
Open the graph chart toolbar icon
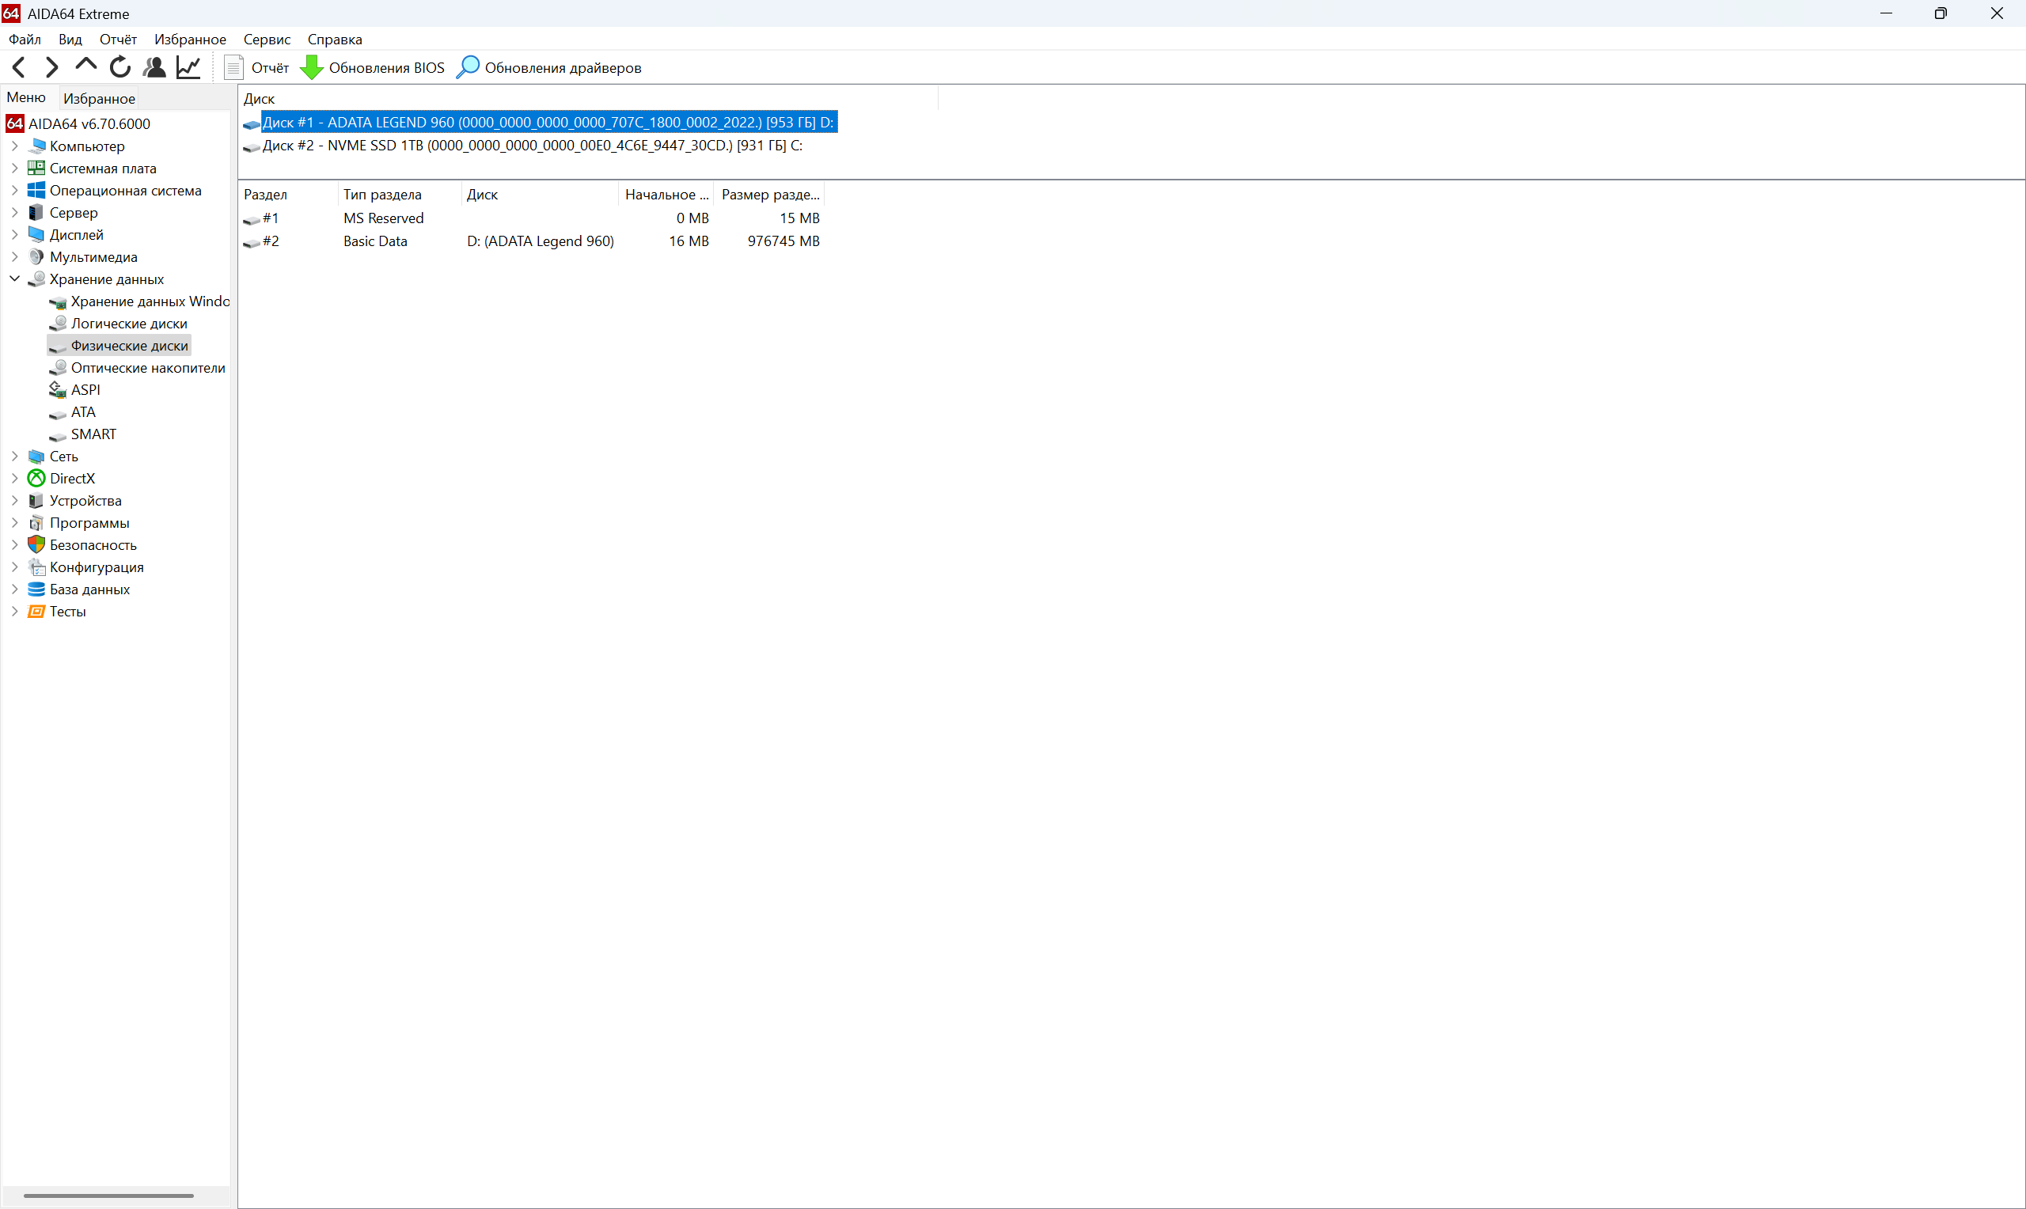[x=188, y=67]
